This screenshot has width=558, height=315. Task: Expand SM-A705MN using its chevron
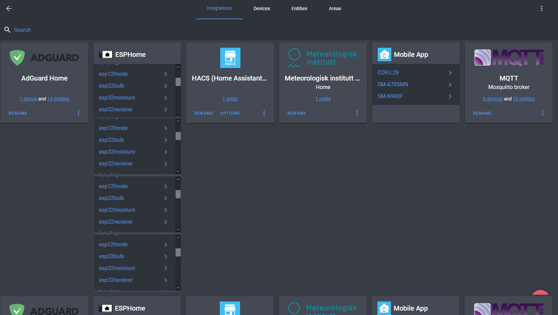450,85
